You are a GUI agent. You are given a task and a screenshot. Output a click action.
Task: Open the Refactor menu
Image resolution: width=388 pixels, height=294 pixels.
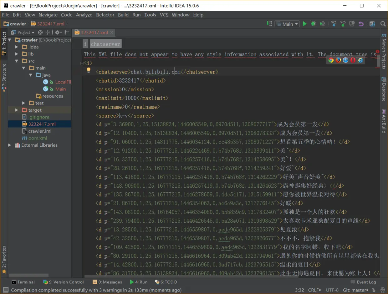(x=105, y=15)
